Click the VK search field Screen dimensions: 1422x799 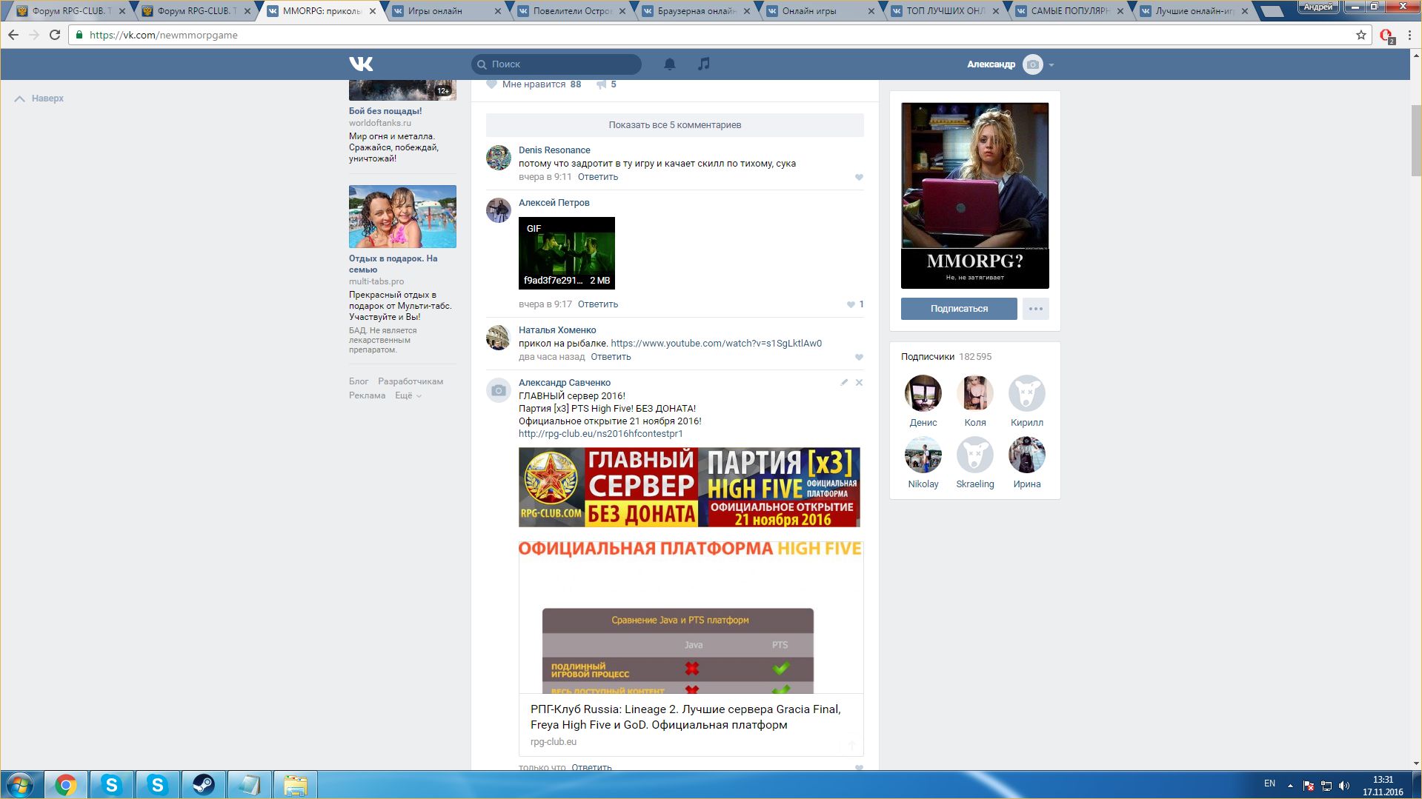tap(556, 64)
